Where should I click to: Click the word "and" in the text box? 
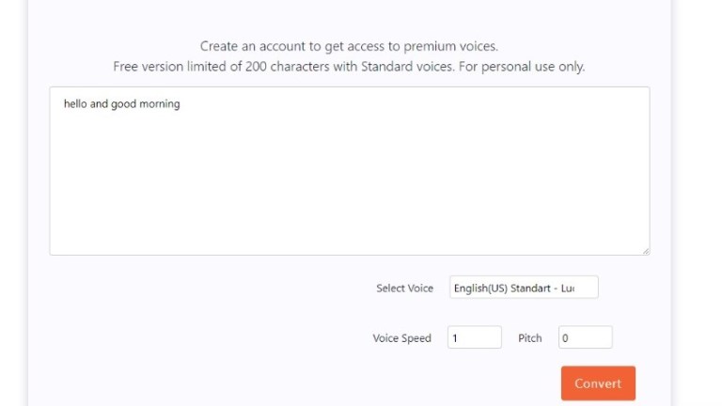(99, 104)
